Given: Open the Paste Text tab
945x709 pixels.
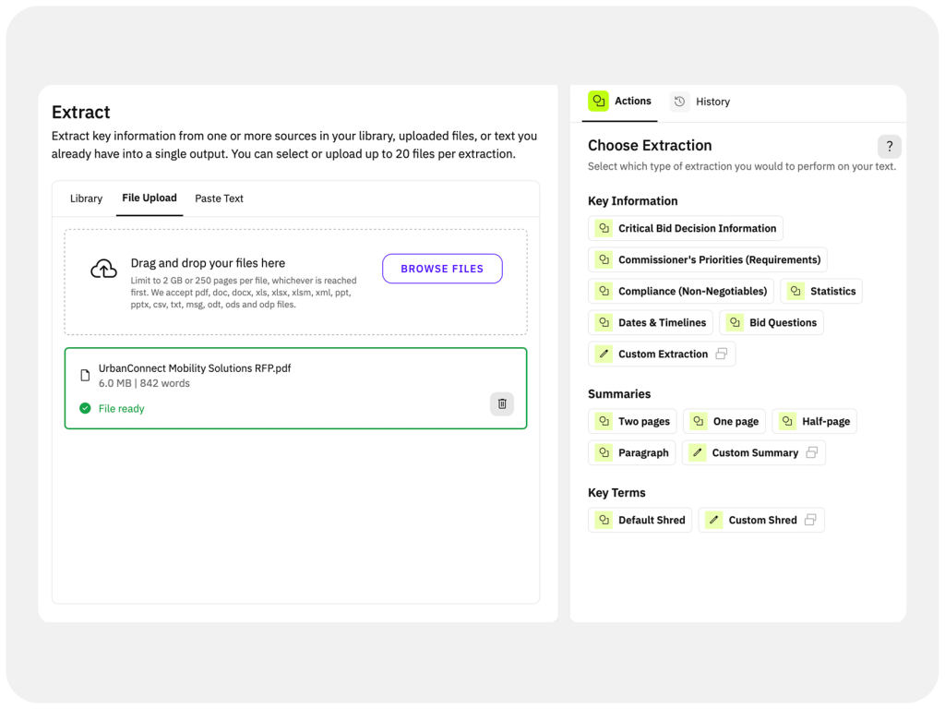Looking at the screenshot, I should coord(219,198).
